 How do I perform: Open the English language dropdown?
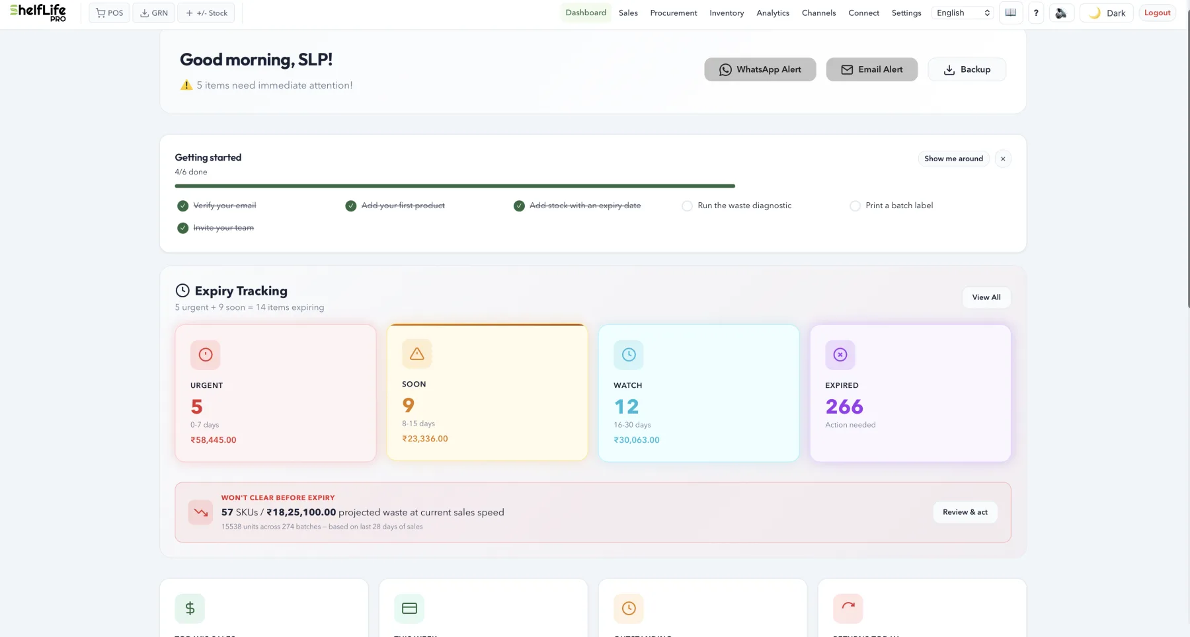[x=963, y=13]
